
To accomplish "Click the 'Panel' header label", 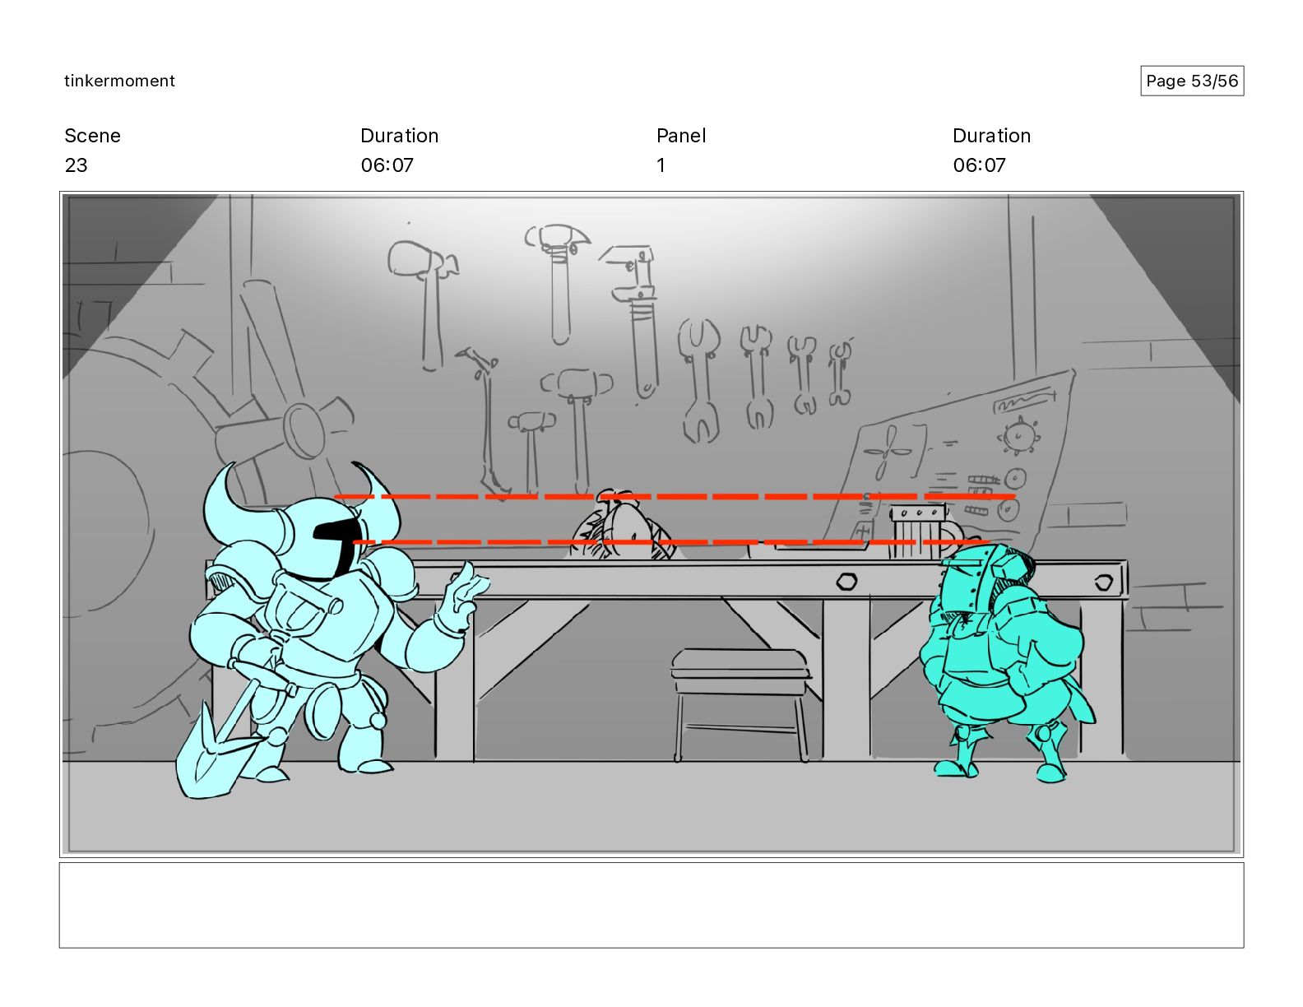I will point(681,136).
